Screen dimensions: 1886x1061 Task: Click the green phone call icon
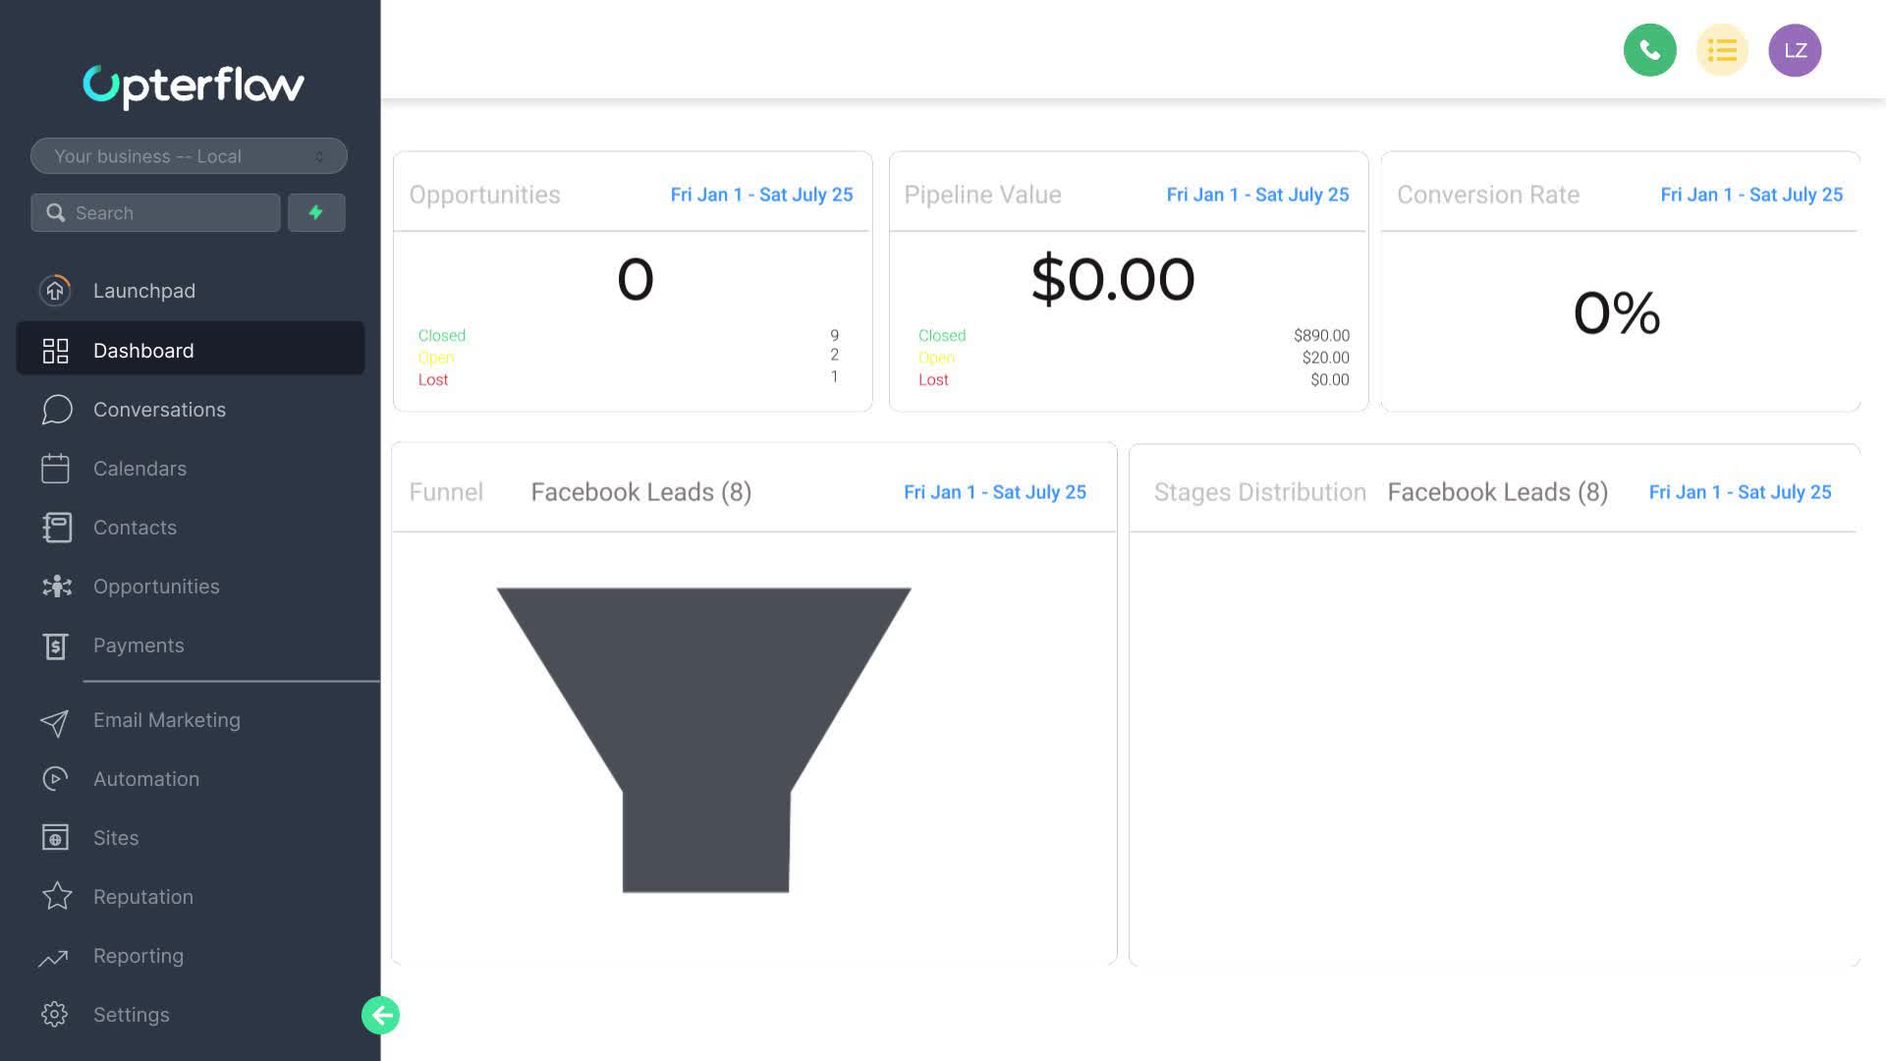1649,50
